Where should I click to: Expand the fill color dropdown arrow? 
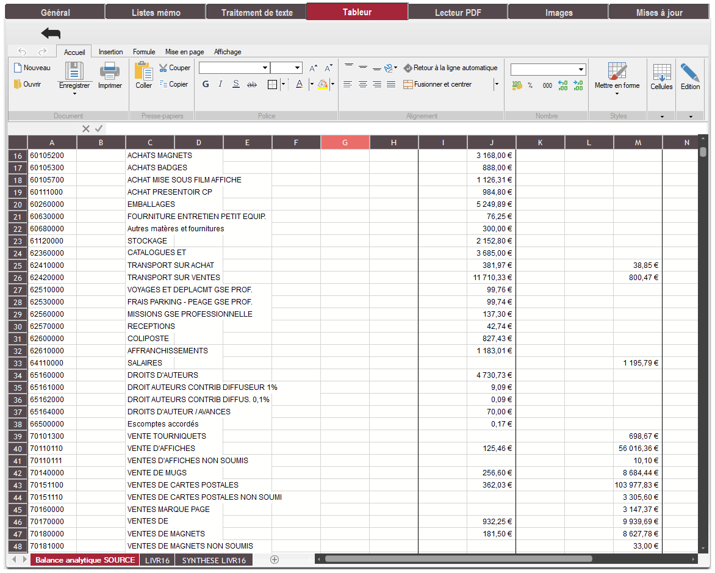tap(333, 84)
